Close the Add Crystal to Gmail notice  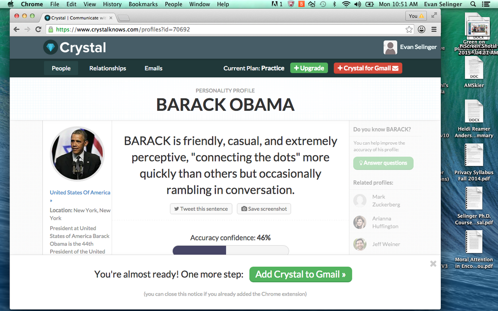pos(433,264)
